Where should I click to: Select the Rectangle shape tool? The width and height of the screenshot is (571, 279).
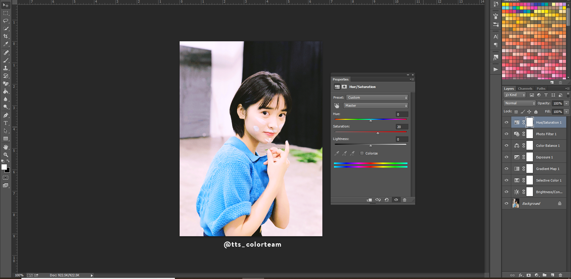(6, 138)
